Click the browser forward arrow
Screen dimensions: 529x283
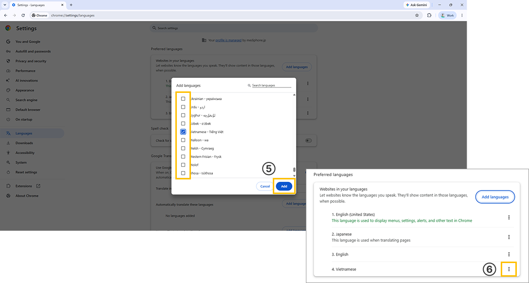14,16
